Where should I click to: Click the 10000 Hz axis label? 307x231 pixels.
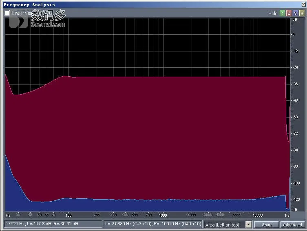(x=258, y=215)
